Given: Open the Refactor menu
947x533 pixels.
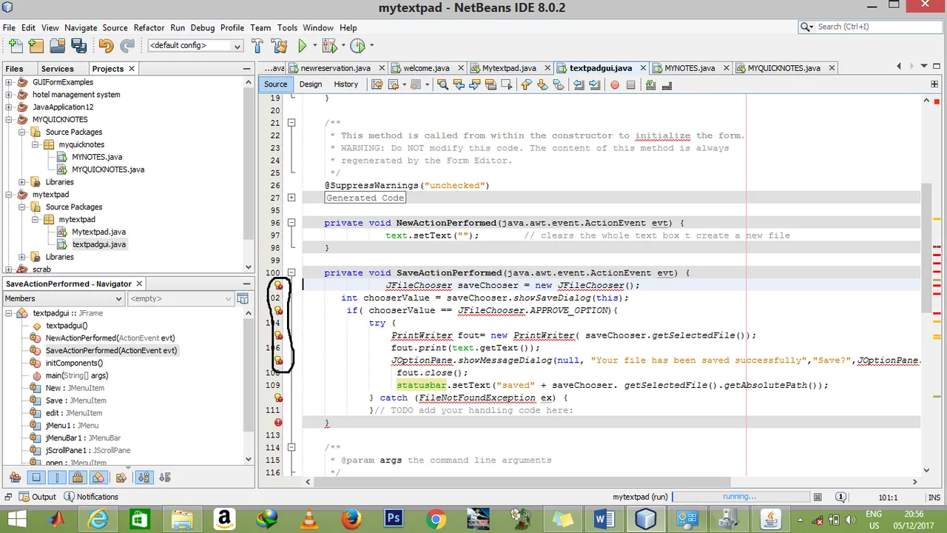Looking at the screenshot, I should 149,27.
